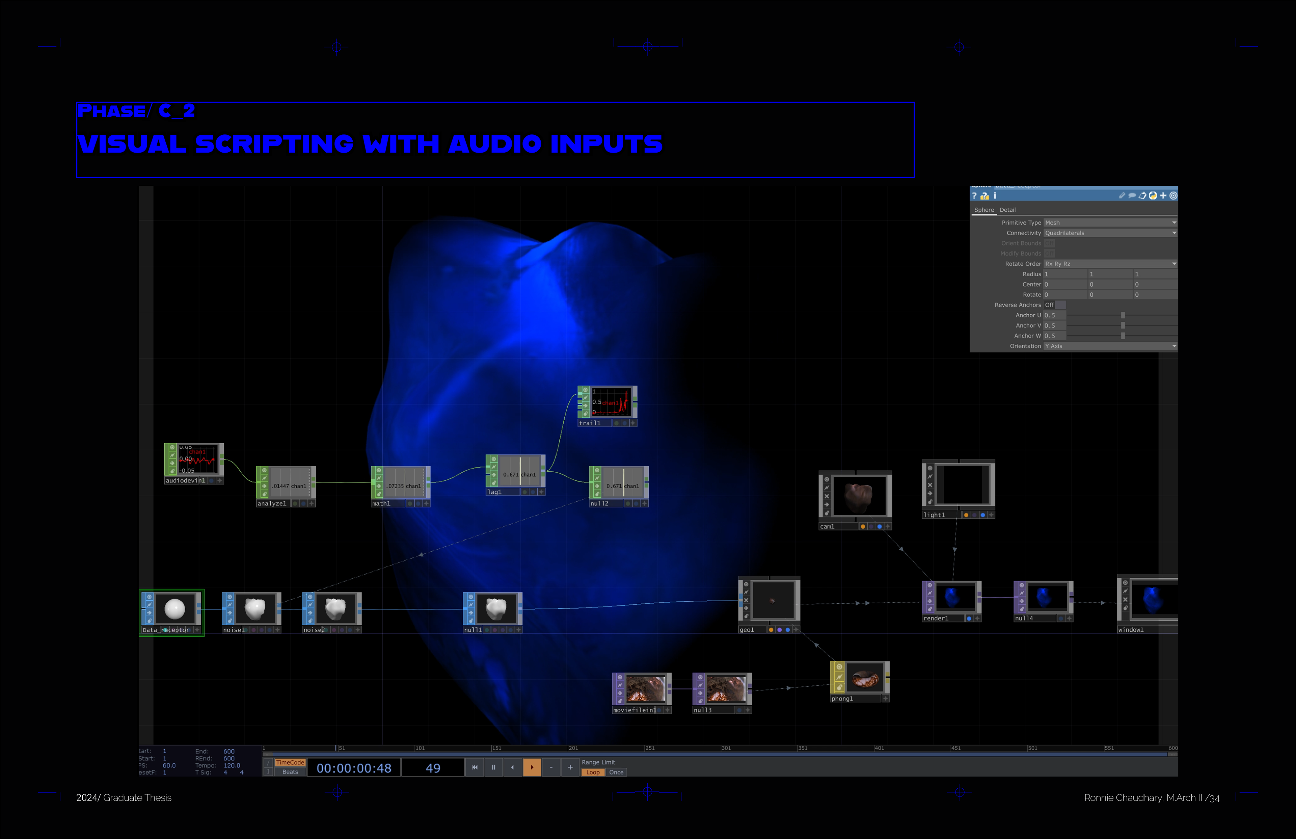1296x839 pixels.
Task: Toggle orange render flag on cam1
Action: click(863, 526)
